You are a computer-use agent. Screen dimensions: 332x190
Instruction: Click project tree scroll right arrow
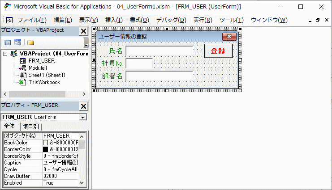pos(84,94)
